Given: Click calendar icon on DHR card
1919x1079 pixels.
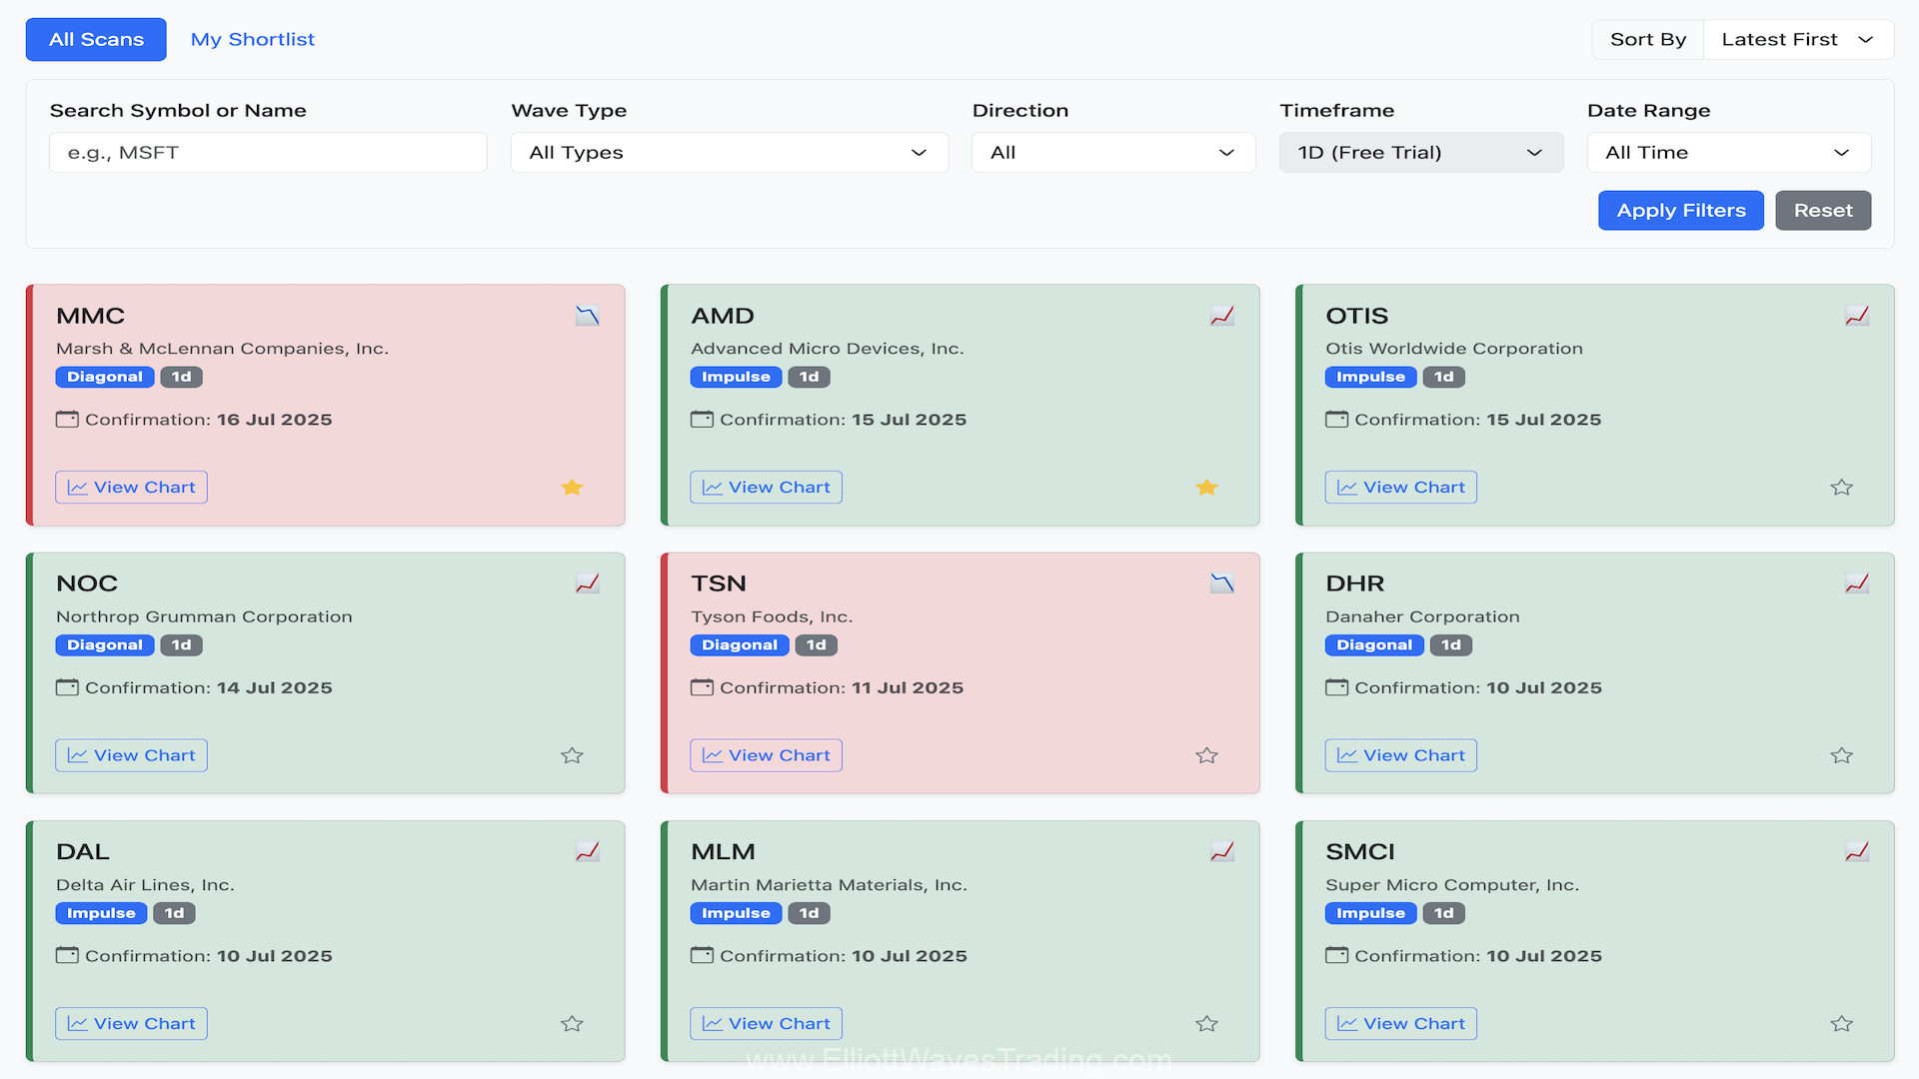Looking at the screenshot, I should pyautogui.click(x=1336, y=687).
